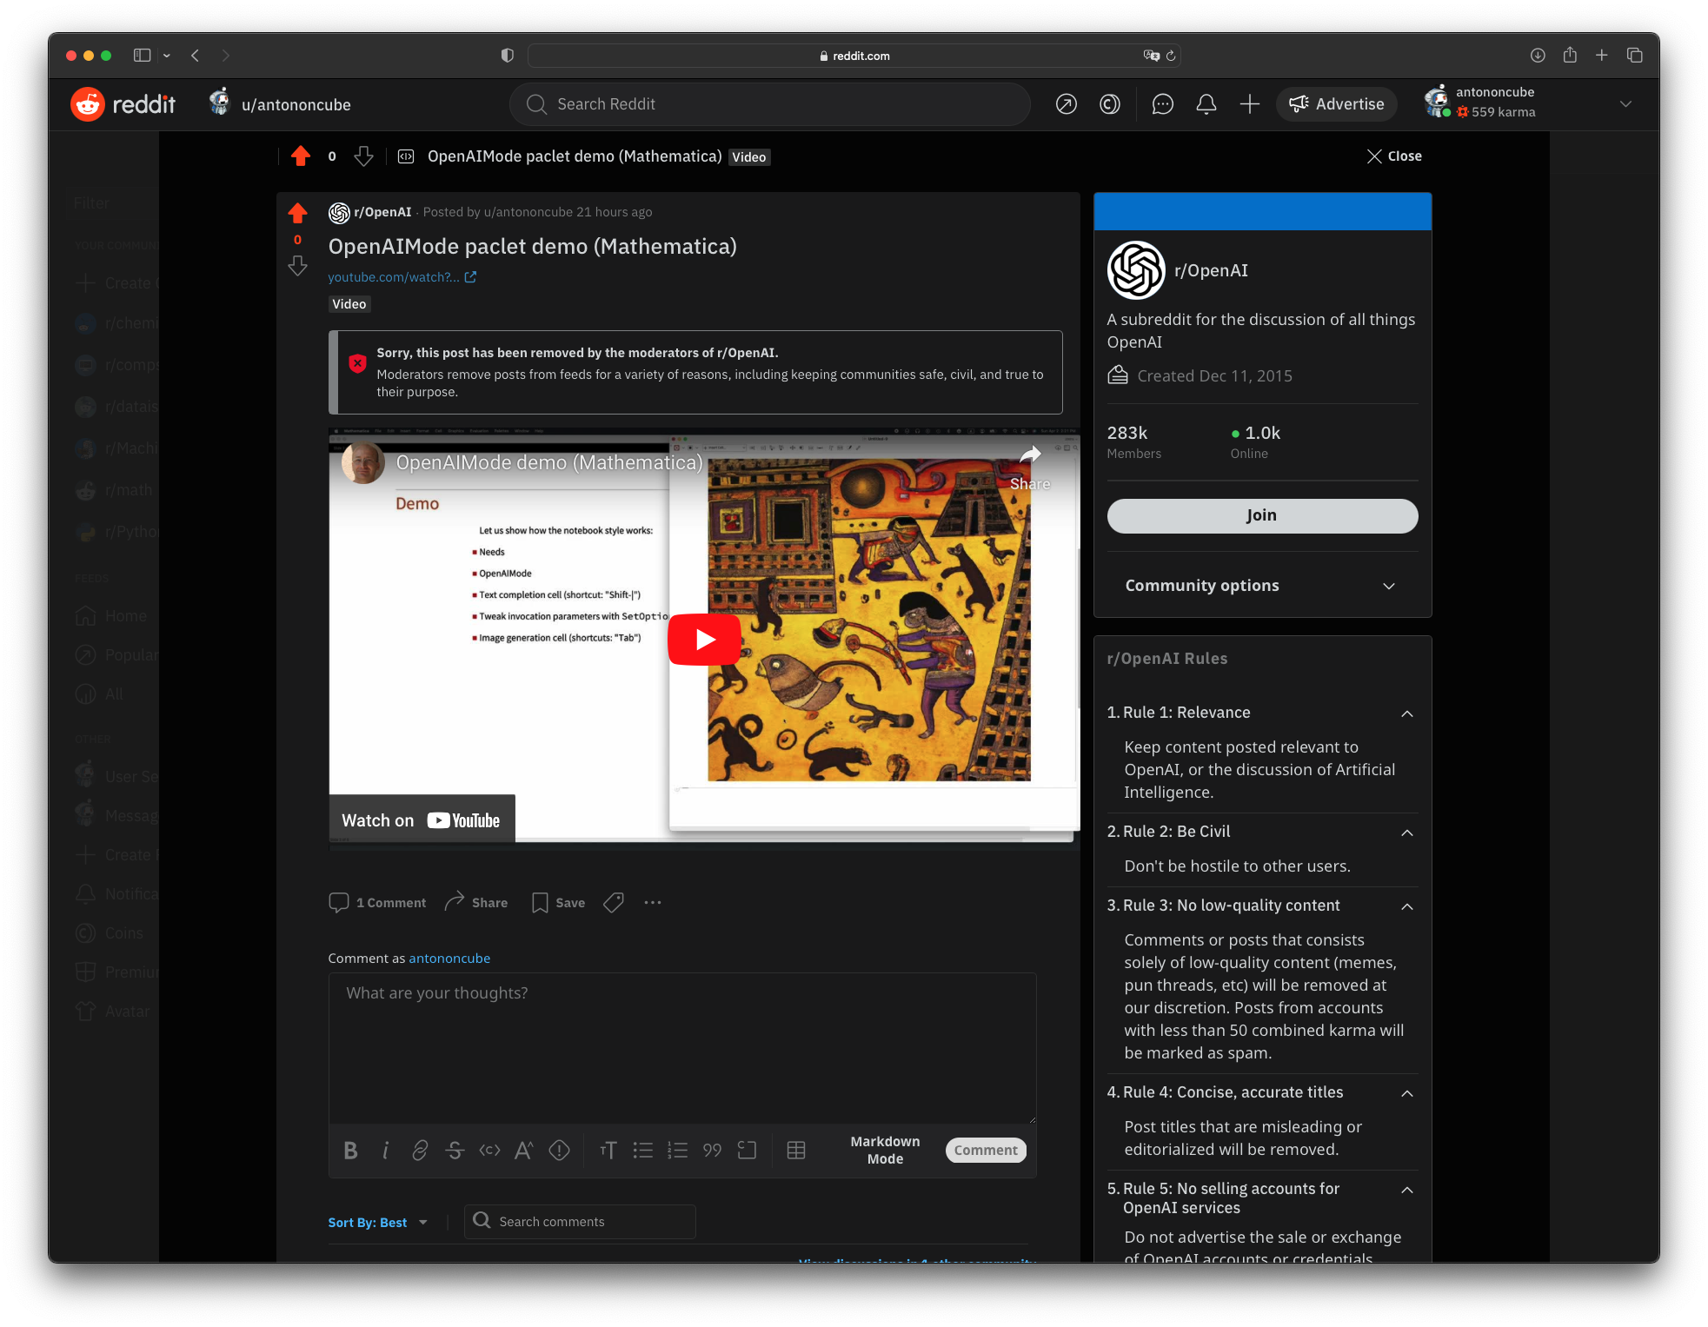Click the coins icon in the header
1708x1327 pixels.
coord(1109,104)
